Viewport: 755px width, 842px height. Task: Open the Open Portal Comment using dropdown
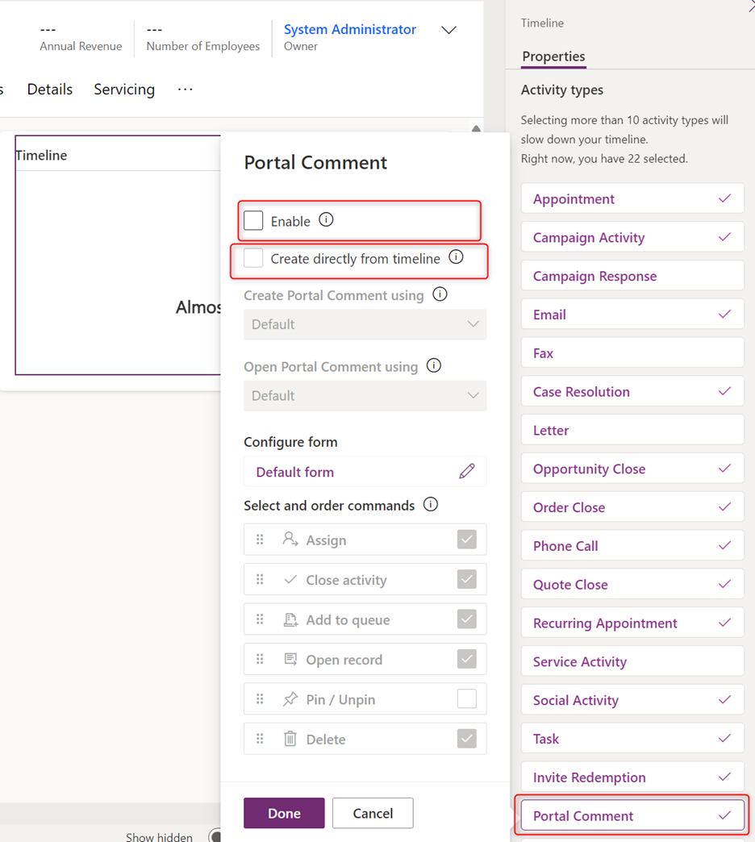(x=365, y=396)
